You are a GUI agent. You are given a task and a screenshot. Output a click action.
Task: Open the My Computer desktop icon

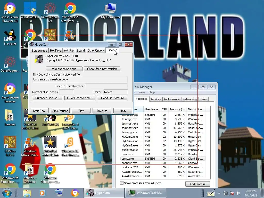pyautogui.click(x=110, y=10)
